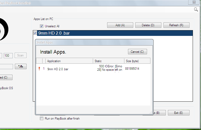Click the Refresh (R) button

176,25
